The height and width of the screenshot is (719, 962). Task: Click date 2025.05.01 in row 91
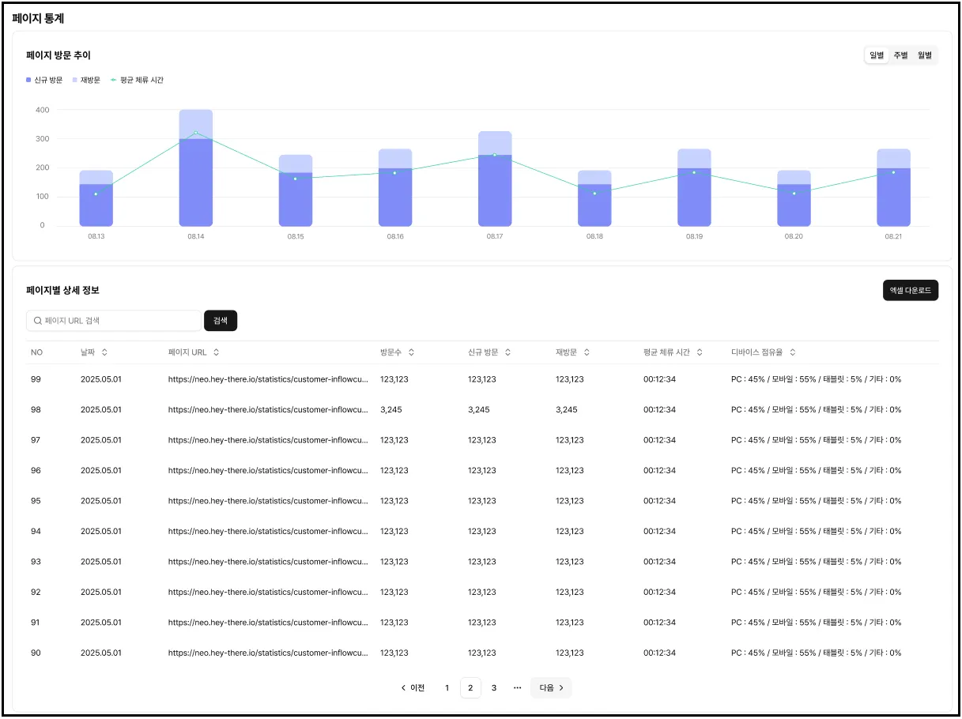101,623
